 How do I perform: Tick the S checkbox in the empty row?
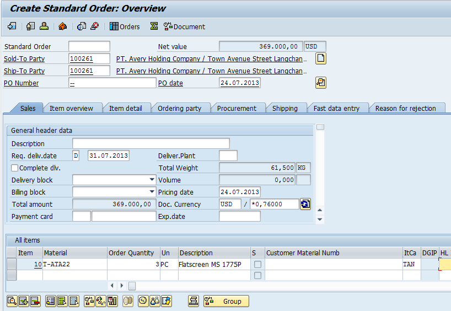[x=257, y=275]
